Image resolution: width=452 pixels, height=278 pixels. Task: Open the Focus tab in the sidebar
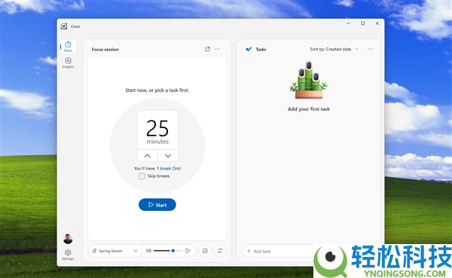pos(68,47)
